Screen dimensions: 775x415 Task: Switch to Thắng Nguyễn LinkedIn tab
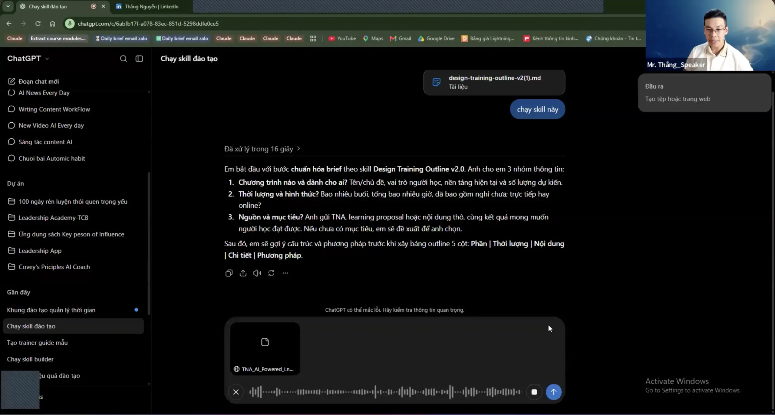pyautogui.click(x=151, y=6)
